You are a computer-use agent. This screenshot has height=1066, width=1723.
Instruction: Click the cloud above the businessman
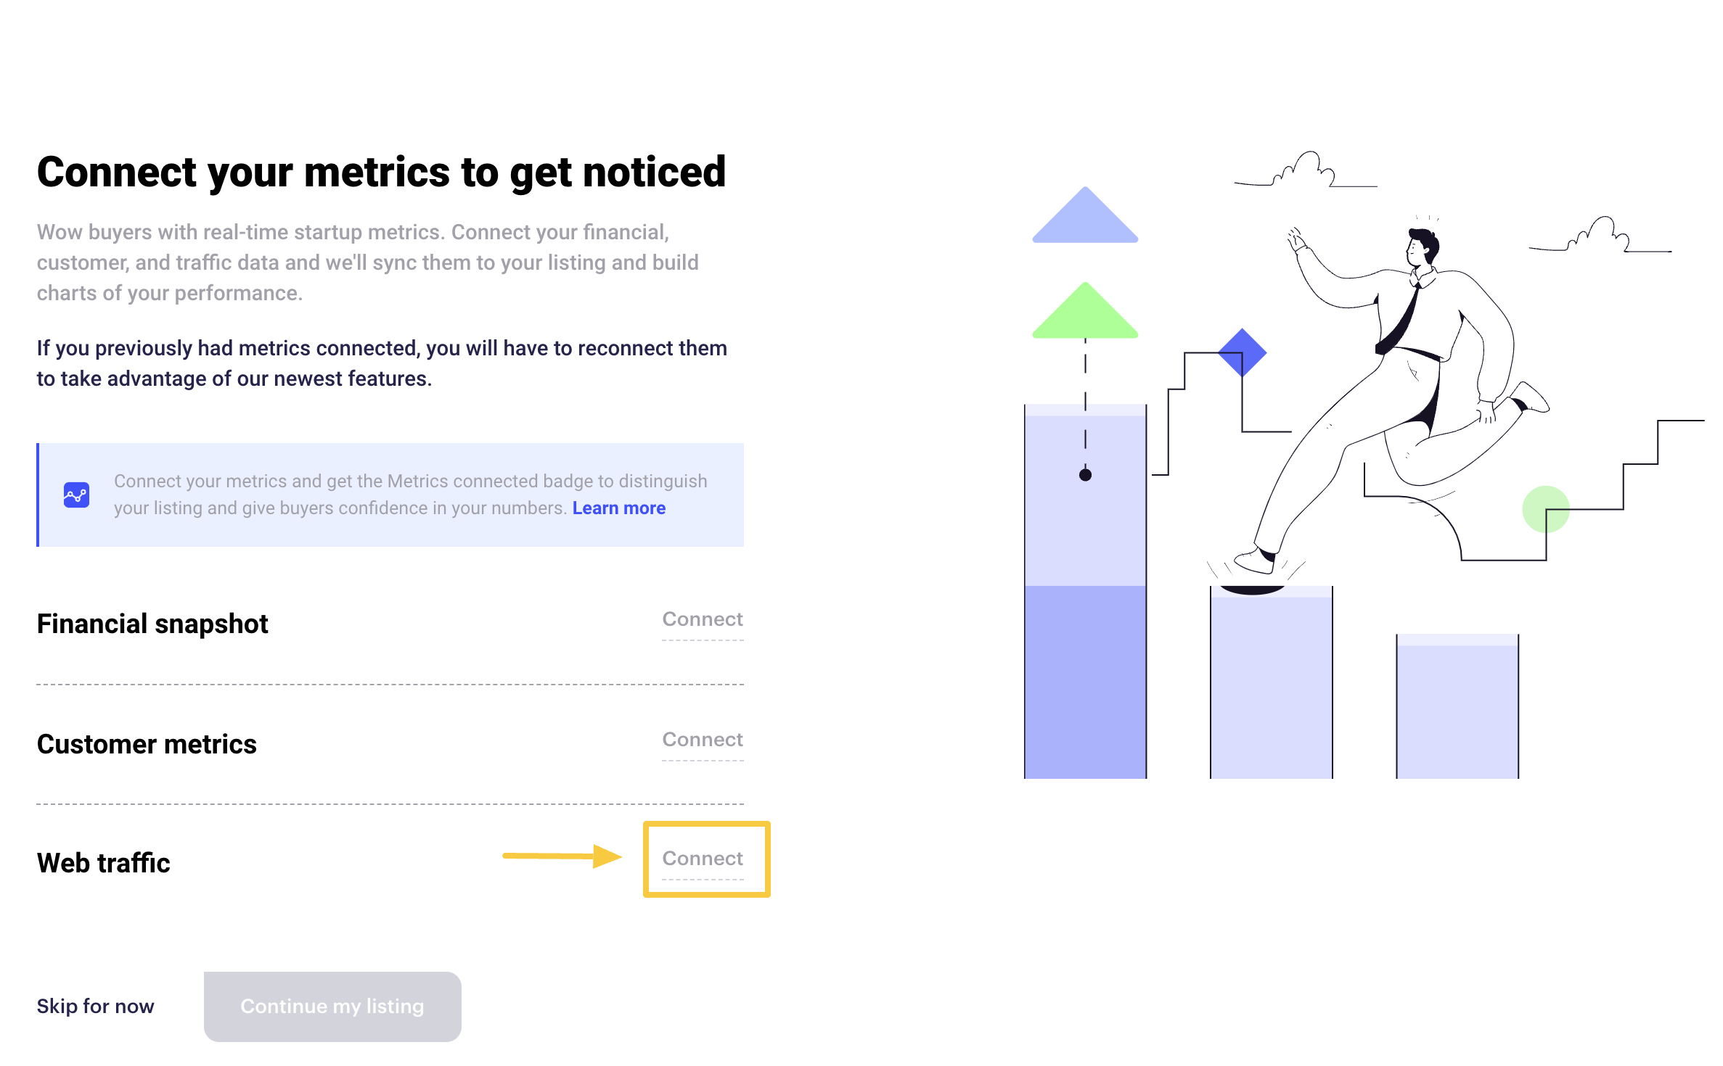pos(1306,170)
